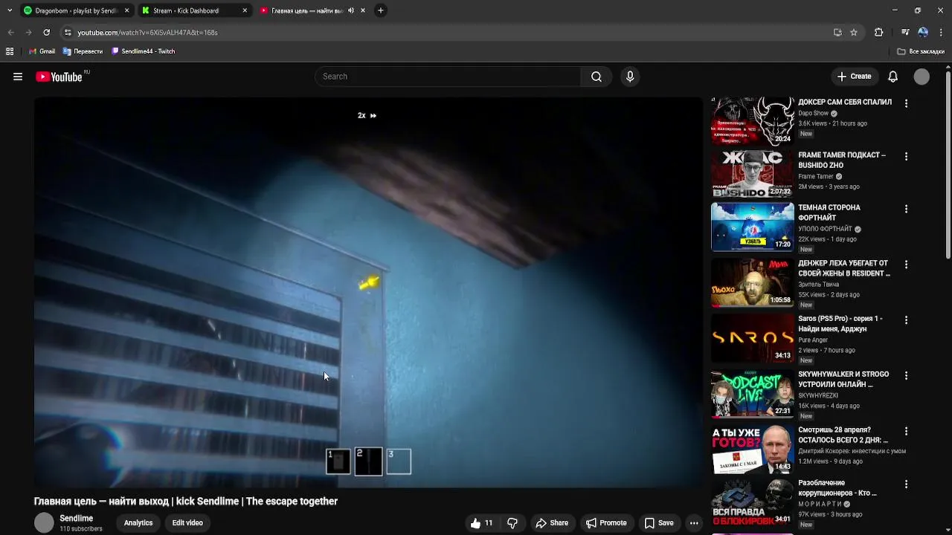Image resolution: width=952 pixels, height=535 pixels.
Task: Click the YouTube search input field
Action: 448,77
